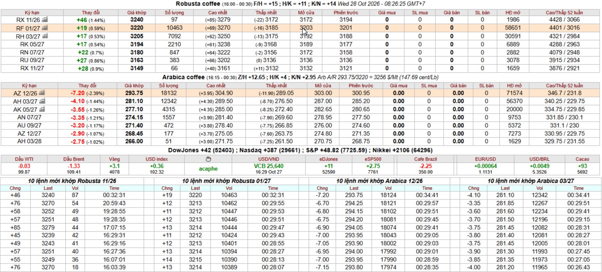
Task: Click the '10 lệnh mới khớp Arabica 12/26' heading
Action: coord(380,181)
